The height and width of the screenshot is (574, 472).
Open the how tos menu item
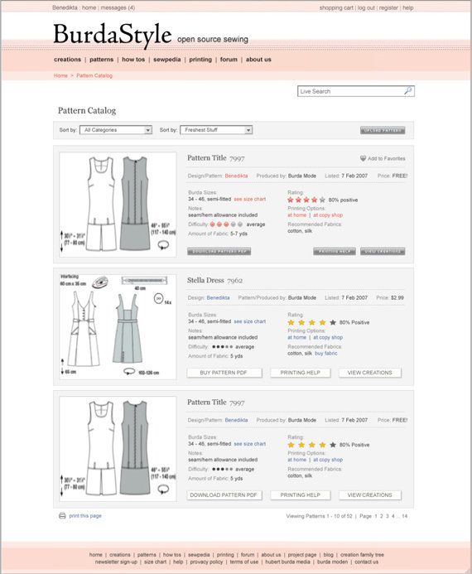pos(133,60)
